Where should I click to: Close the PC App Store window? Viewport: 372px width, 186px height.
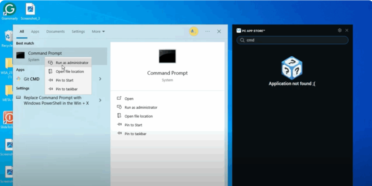[x=347, y=31]
